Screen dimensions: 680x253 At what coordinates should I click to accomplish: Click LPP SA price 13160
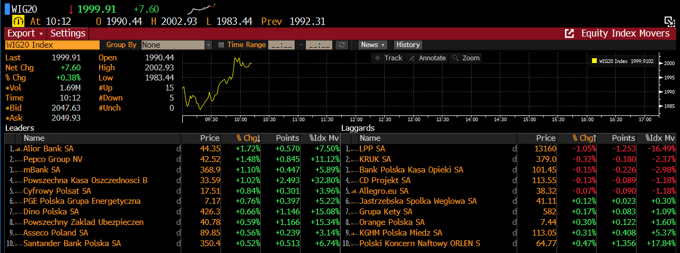546,149
